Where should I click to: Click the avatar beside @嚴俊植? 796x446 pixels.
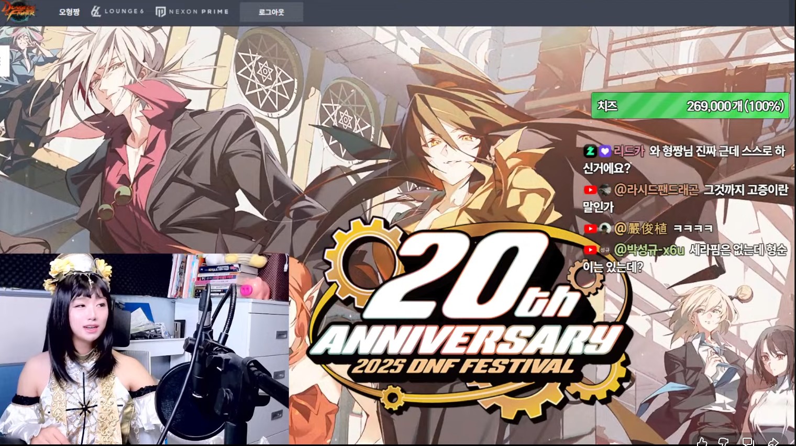(x=605, y=229)
